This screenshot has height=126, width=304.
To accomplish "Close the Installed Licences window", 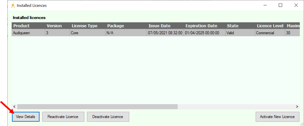I will click(x=296, y=6).
